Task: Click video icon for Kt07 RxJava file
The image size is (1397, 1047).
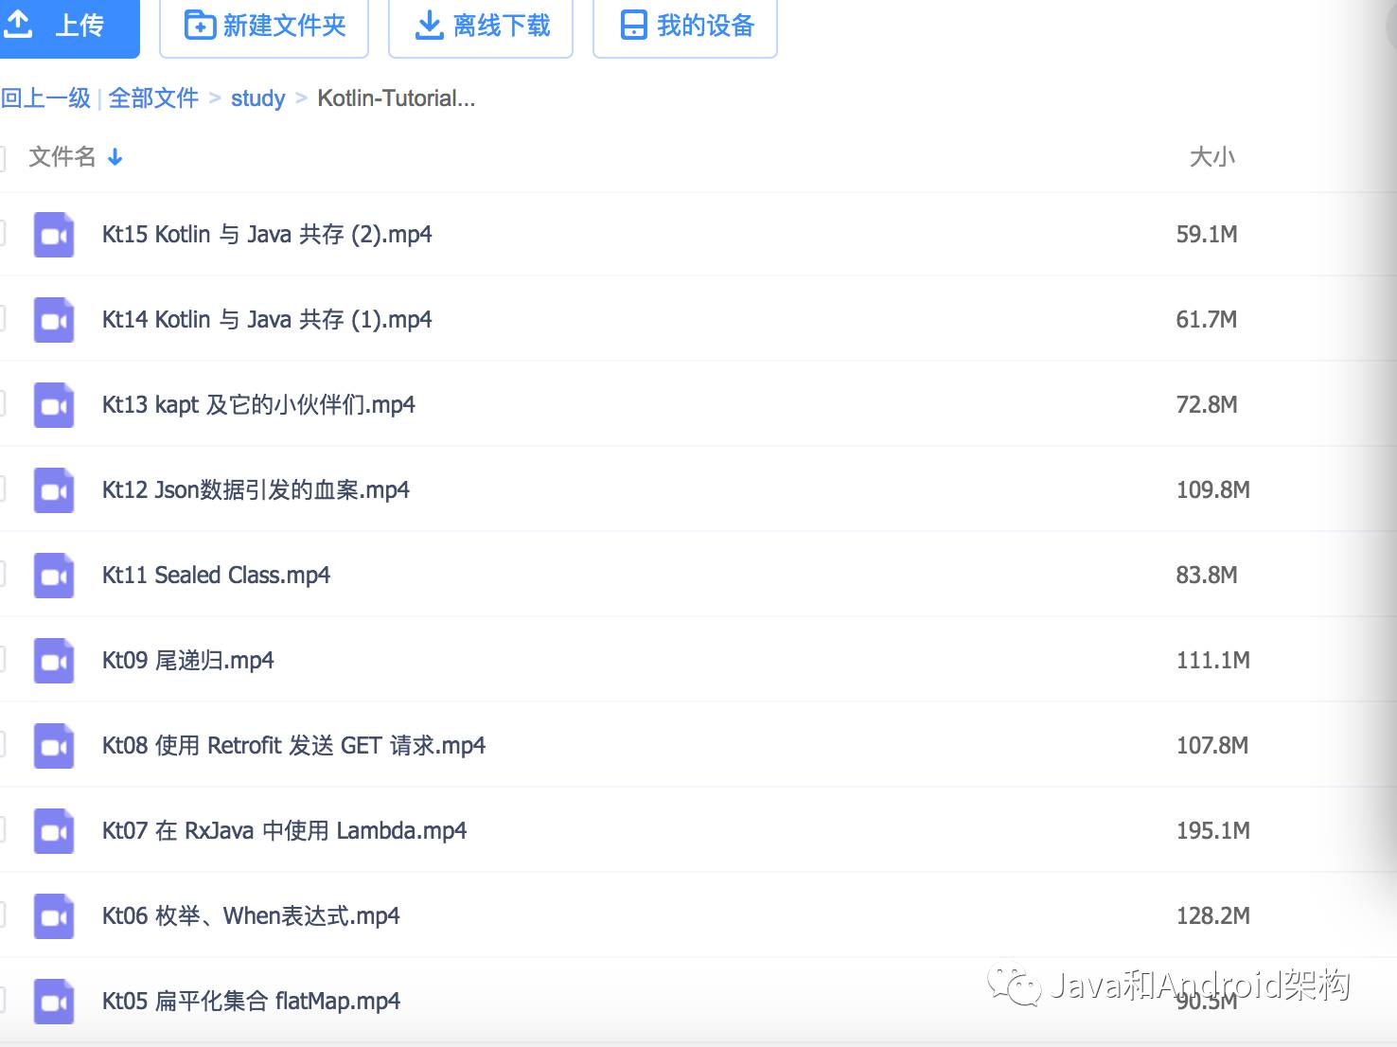Action: pyautogui.click(x=54, y=831)
